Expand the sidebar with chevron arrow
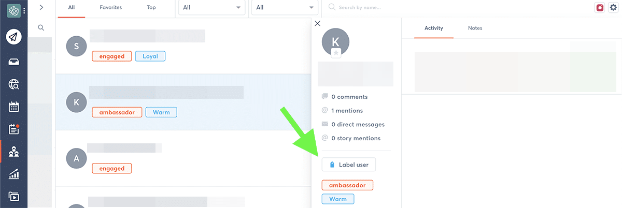 tap(41, 7)
